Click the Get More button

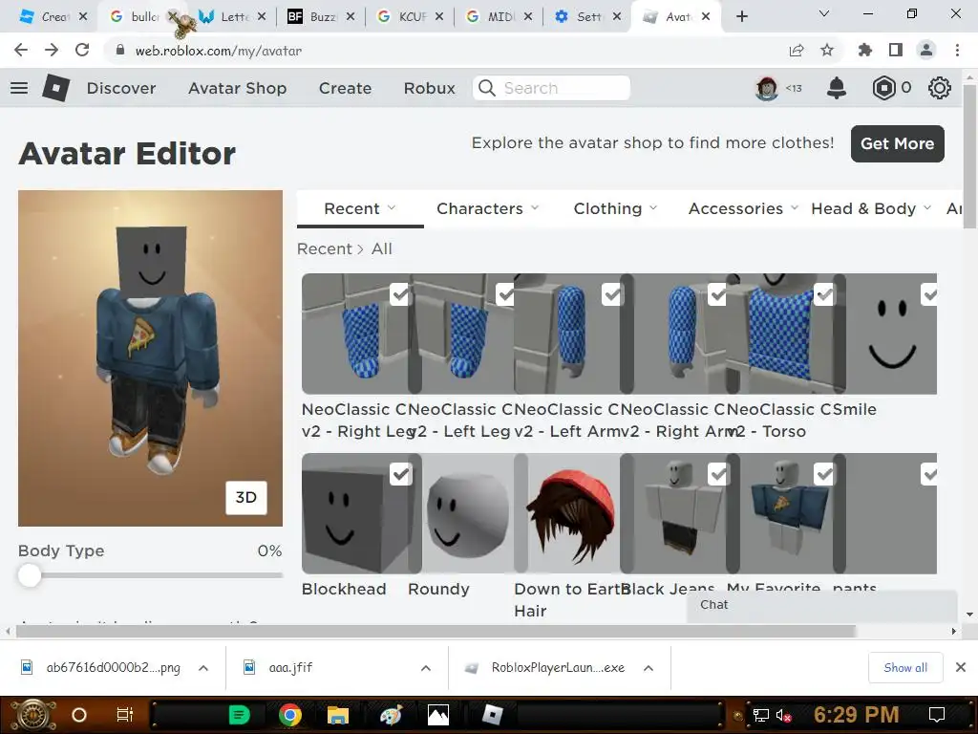pyautogui.click(x=897, y=143)
